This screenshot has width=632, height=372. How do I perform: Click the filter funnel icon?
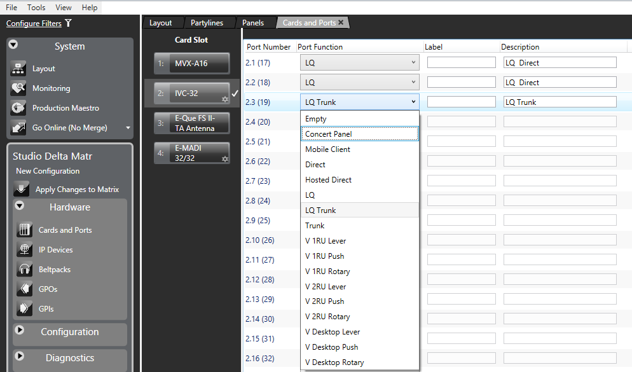(x=68, y=24)
